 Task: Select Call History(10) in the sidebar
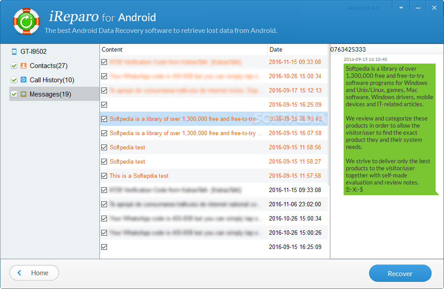[52, 80]
